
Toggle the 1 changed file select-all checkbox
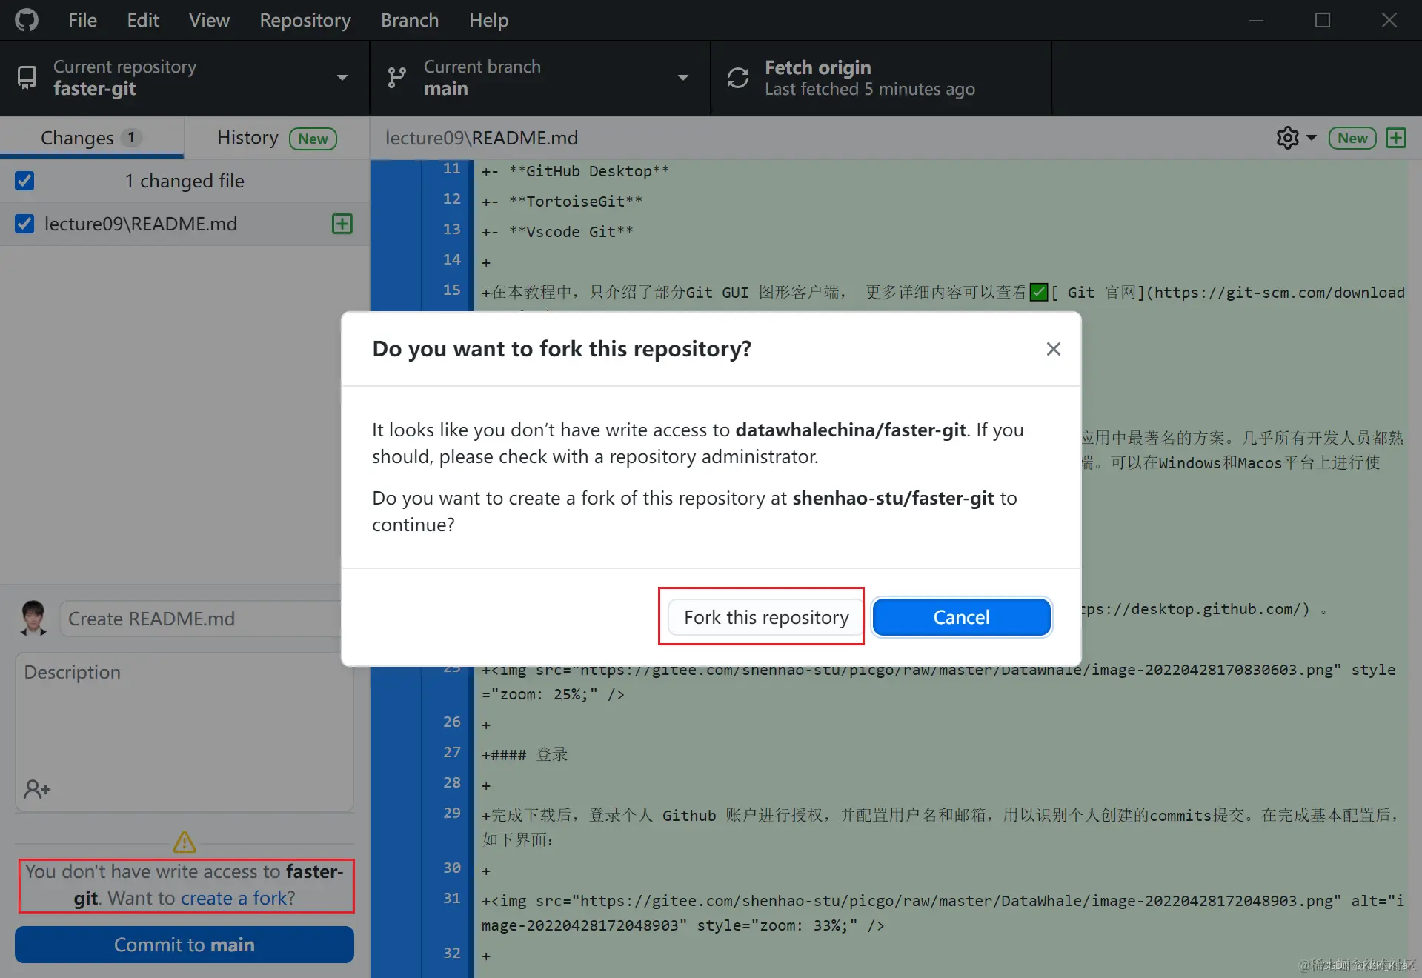[24, 181]
